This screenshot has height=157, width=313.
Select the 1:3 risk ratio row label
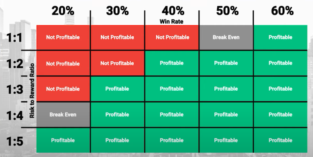click(15, 89)
